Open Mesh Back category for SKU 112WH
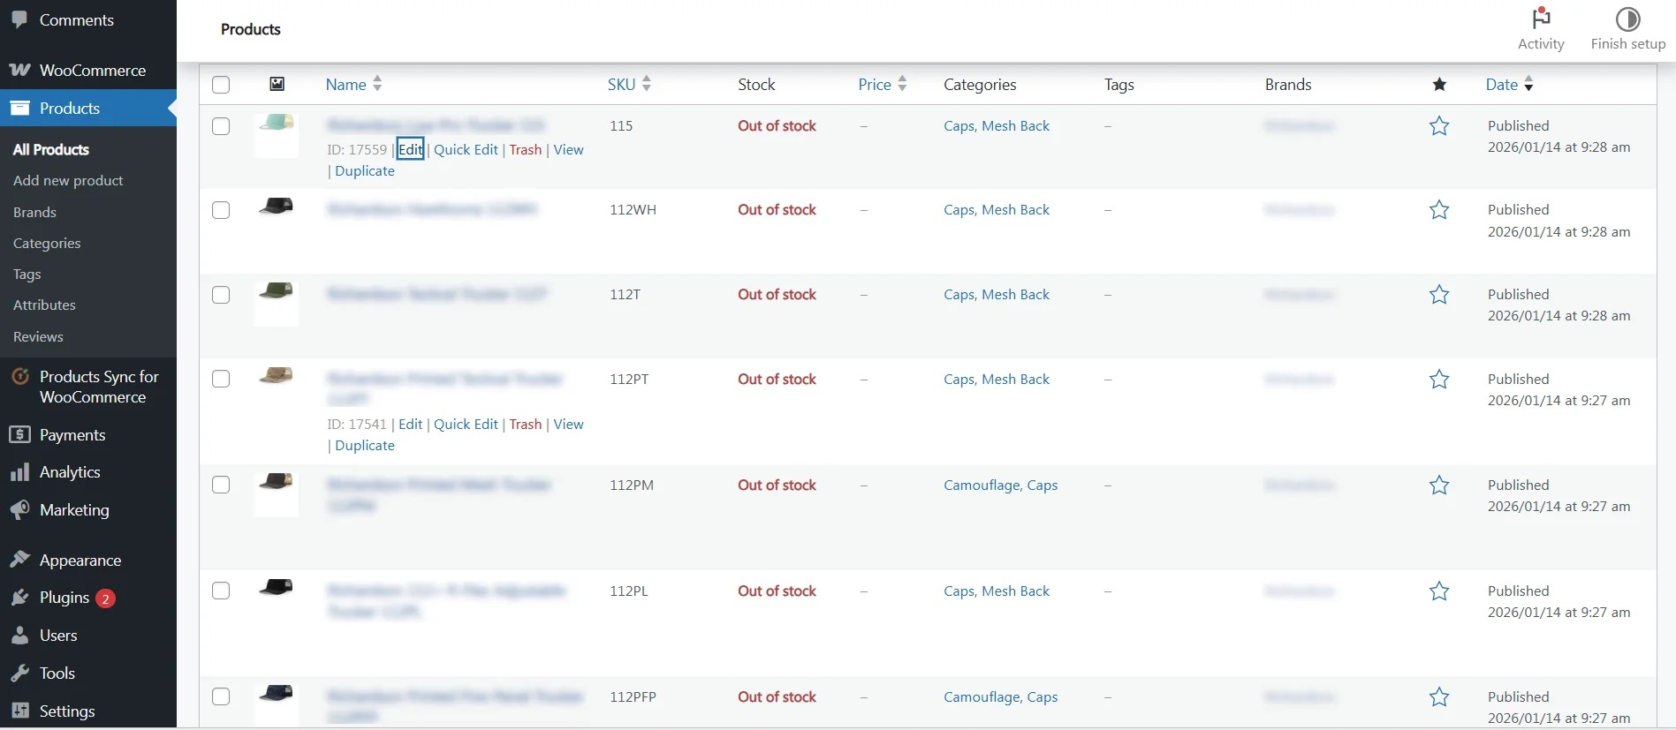The height and width of the screenshot is (730, 1676). pyautogui.click(x=1016, y=209)
